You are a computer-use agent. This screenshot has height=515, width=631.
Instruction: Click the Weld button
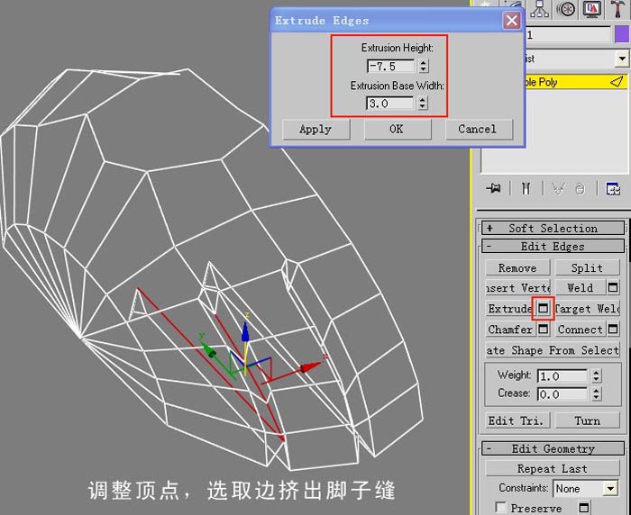coord(580,288)
